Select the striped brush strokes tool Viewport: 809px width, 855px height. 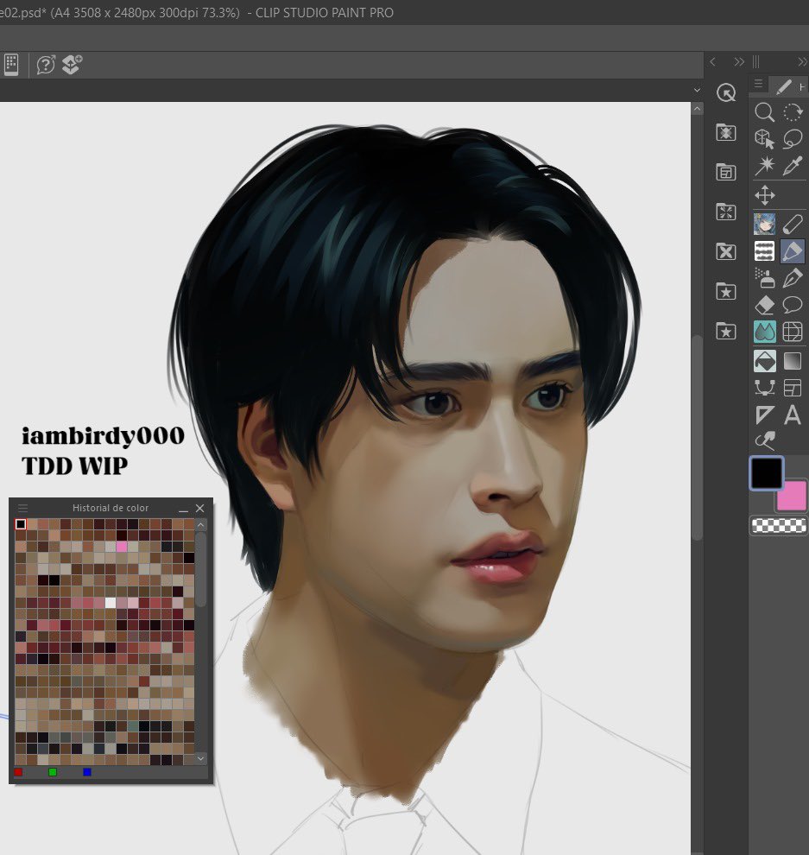tap(764, 250)
